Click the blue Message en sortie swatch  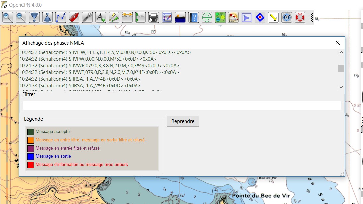(31, 156)
